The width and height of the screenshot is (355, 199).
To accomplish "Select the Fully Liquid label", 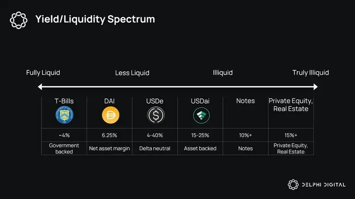I will coord(43,73).
